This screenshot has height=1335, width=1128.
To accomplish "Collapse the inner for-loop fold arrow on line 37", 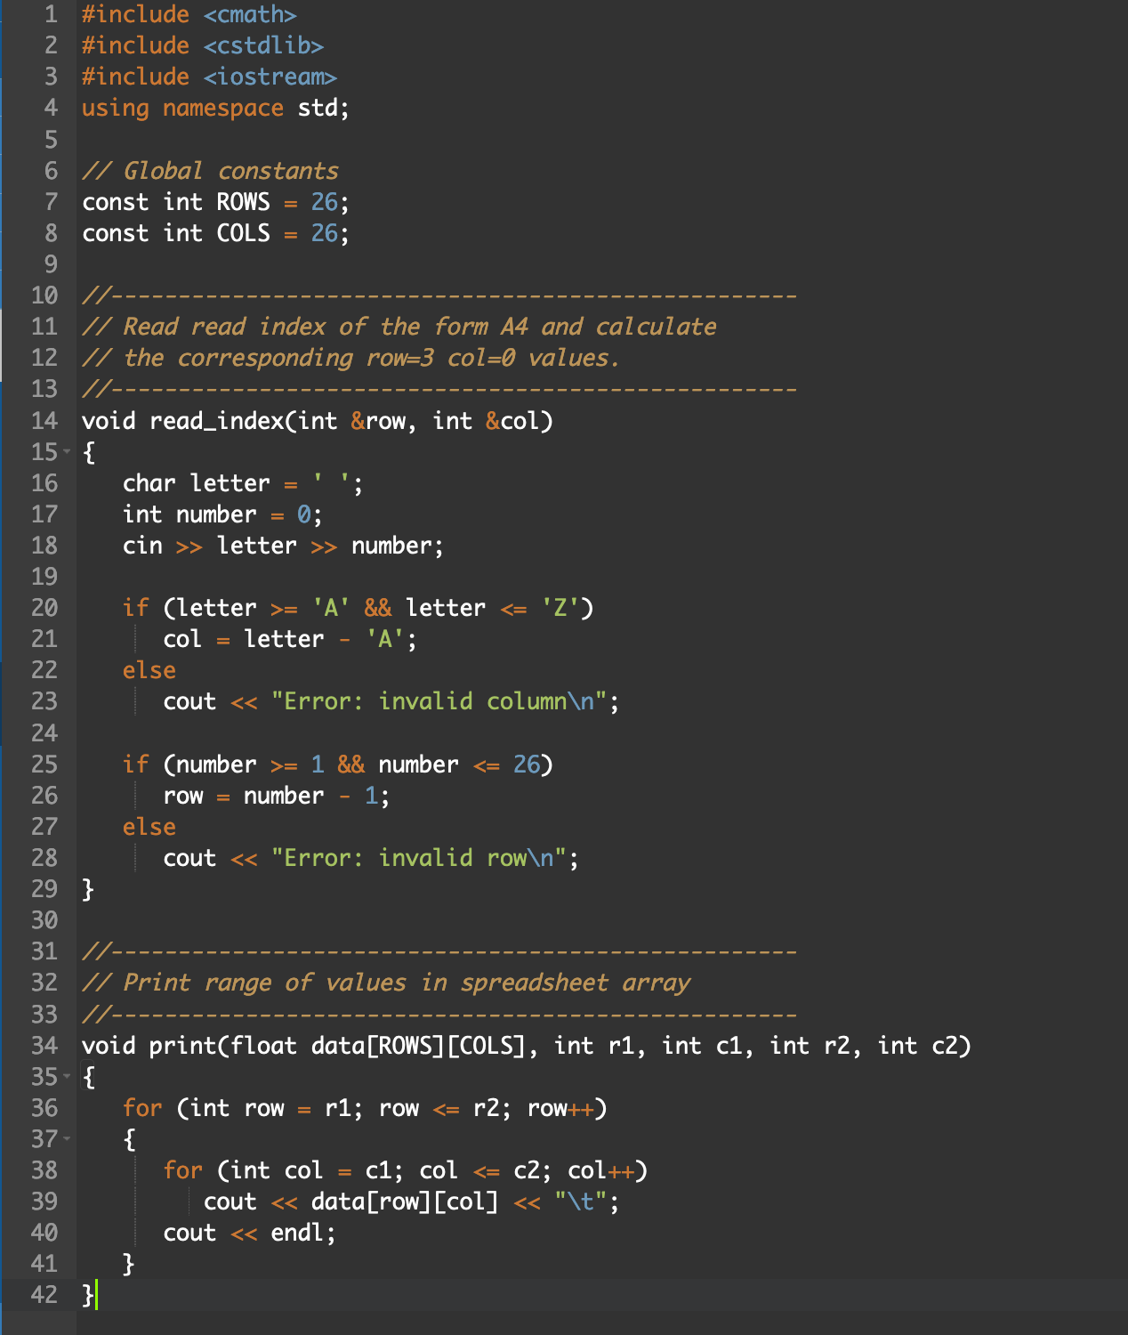I will click(68, 1137).
